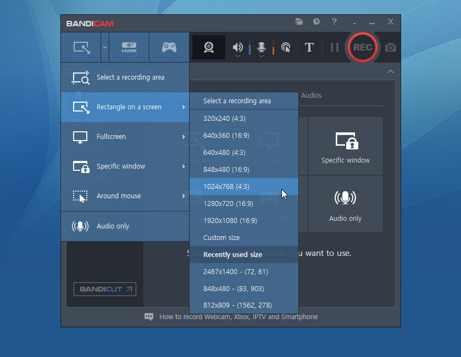Open the Specific window menu entry
This screenshot has height=357, width=461.
point(125,166)
